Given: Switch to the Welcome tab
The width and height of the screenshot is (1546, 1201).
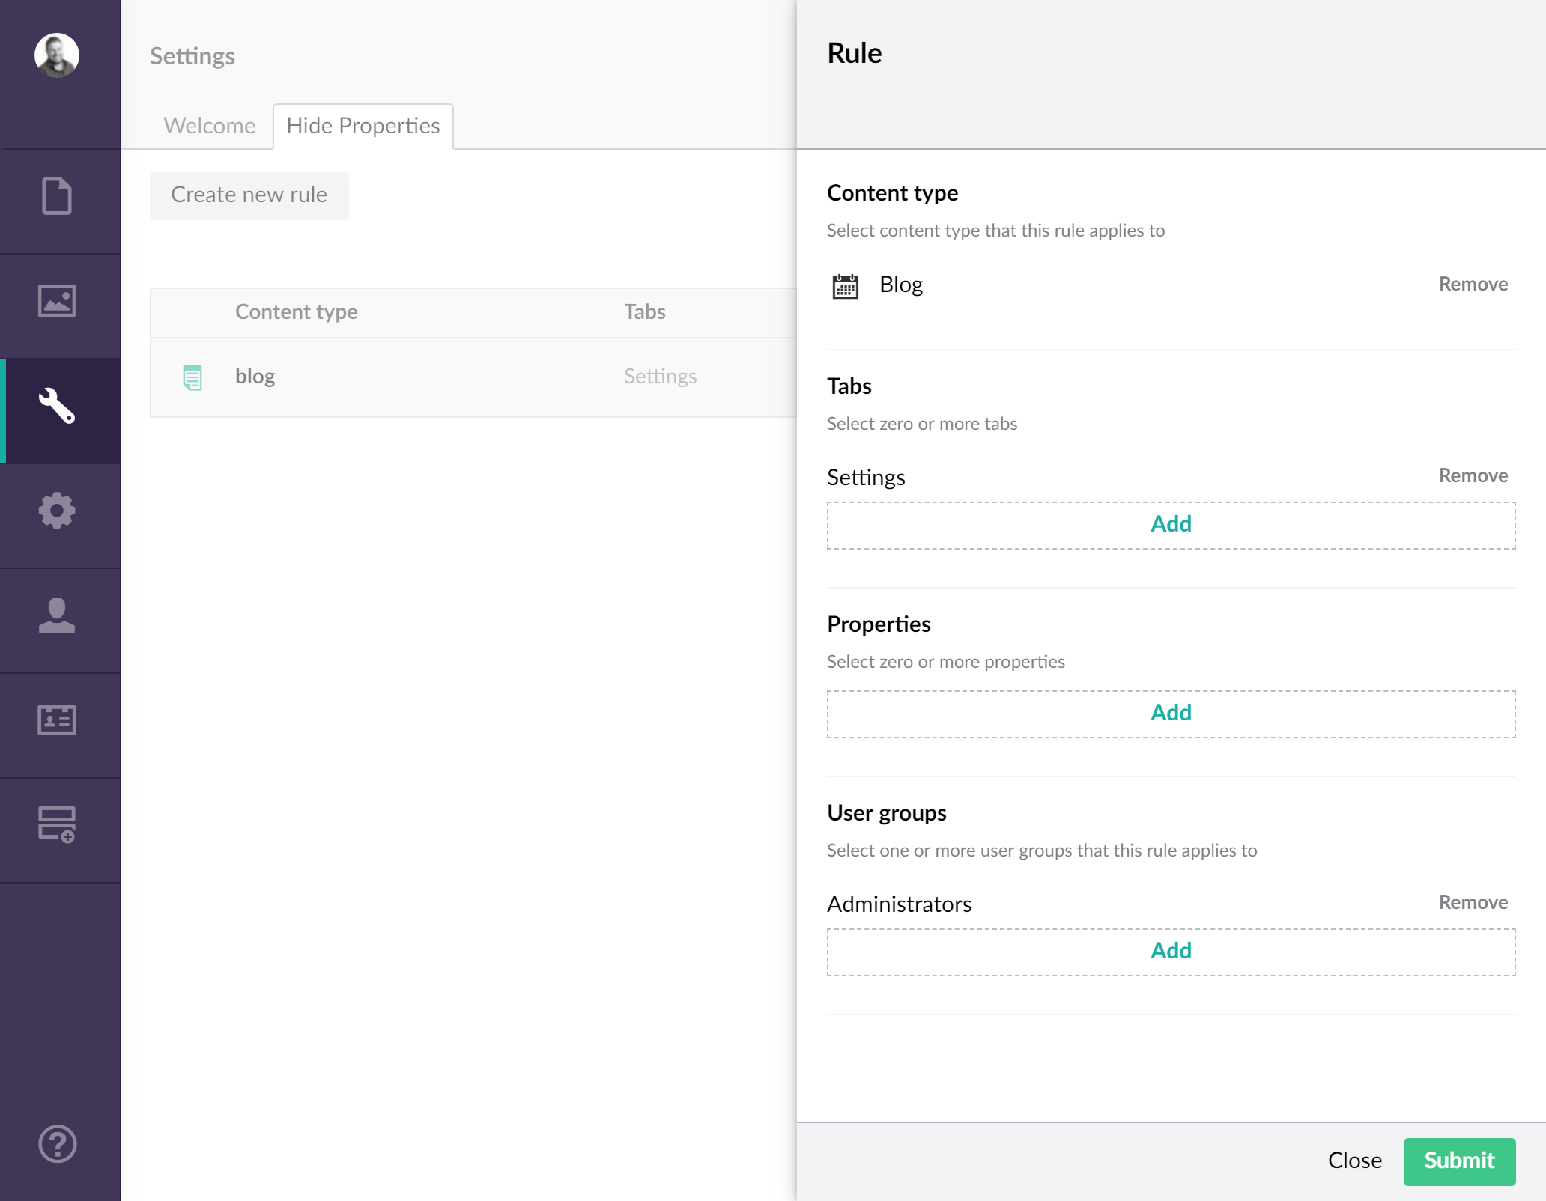Looking at the screenshot, I should [210, 125].
